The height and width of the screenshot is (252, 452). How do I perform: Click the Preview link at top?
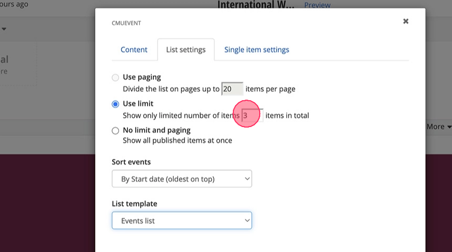317,5
